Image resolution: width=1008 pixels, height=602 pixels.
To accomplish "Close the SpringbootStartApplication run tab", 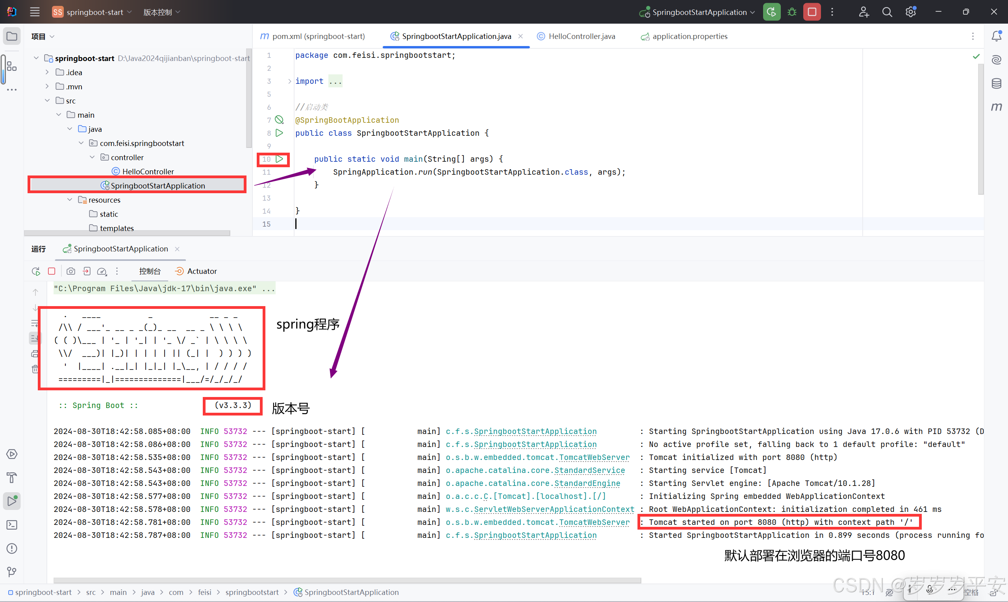I will tap(177, 249).
